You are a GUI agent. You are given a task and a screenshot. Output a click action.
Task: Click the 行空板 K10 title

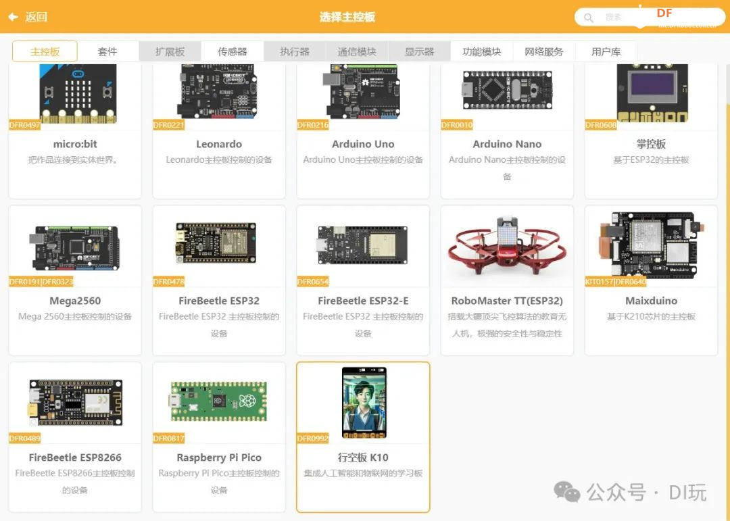tap(363, 457)
